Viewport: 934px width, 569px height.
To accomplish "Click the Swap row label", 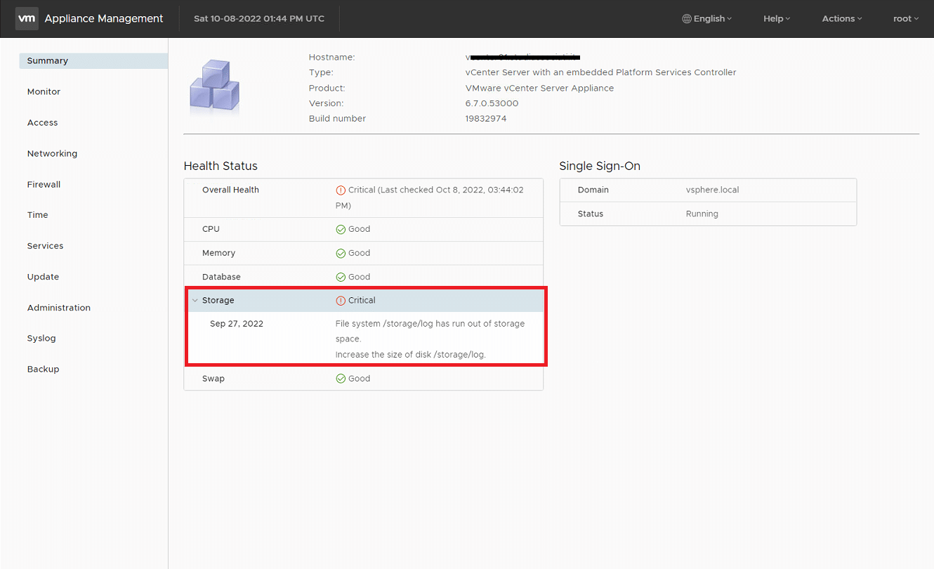I will 213,379.
